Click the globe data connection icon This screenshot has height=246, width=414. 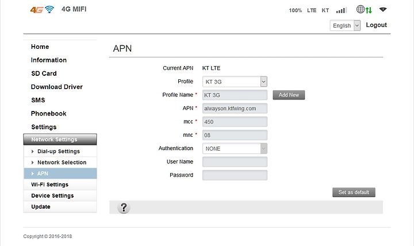[364, 10]
